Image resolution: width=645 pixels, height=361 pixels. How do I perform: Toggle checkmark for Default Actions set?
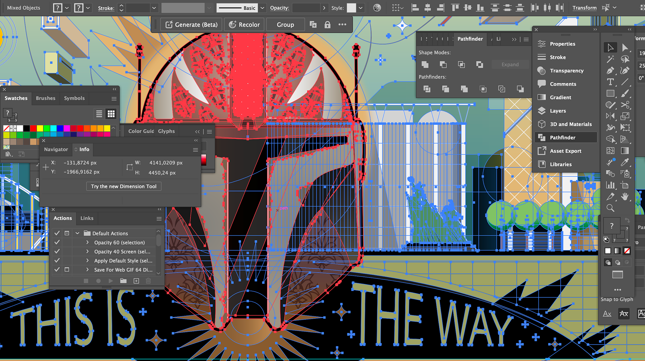coord(57,233)
